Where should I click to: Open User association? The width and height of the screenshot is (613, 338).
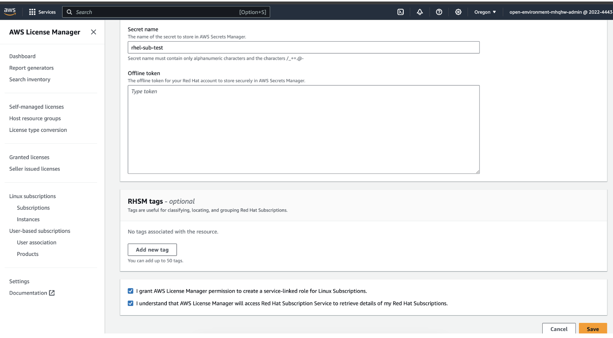[37, 243]
